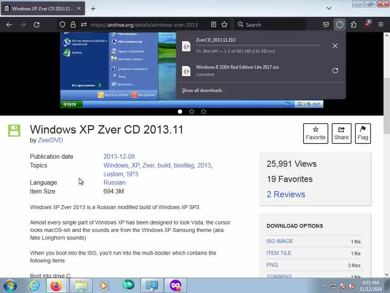Click the muted volume tray icon

click(x=352, y=286)
